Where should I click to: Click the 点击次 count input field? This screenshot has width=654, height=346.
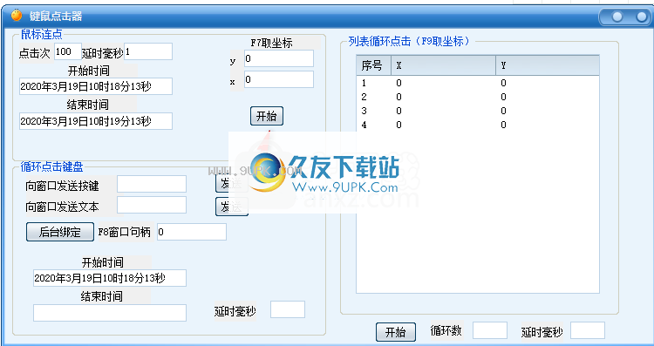coord(68,51)
